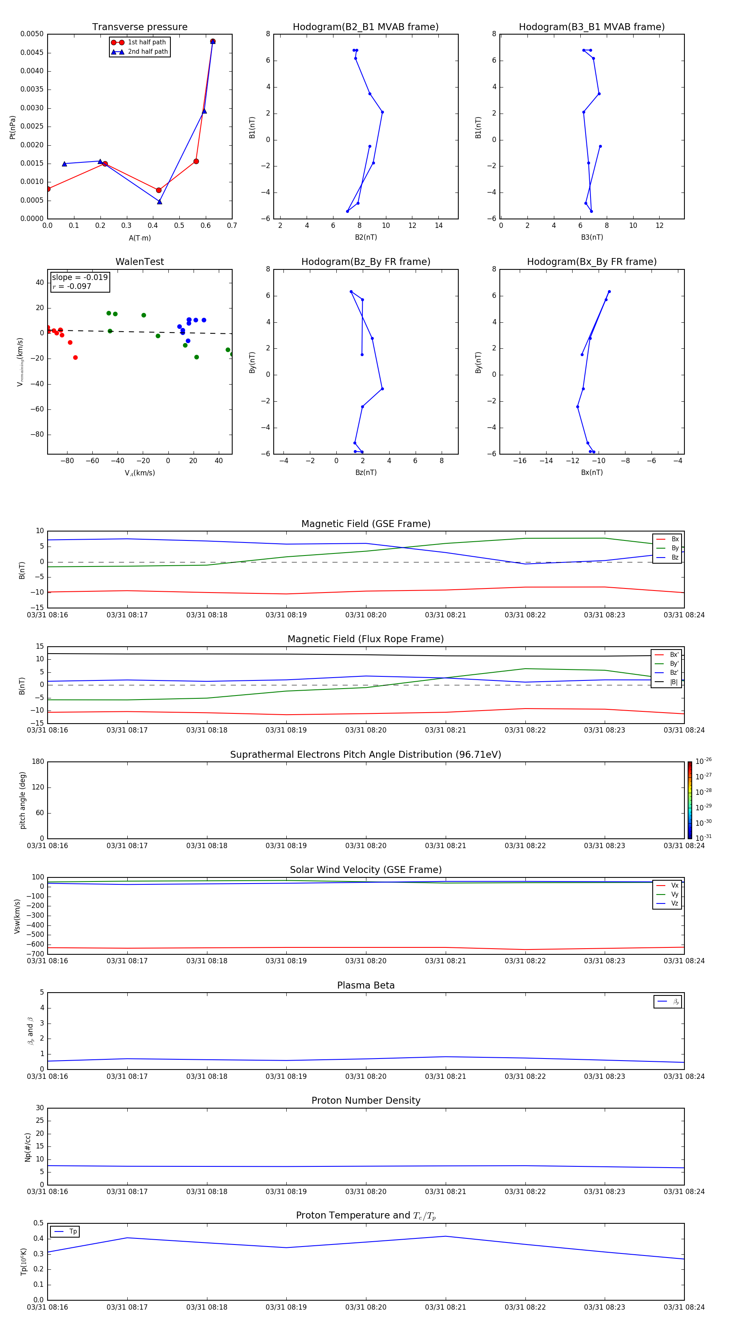
Task: Select the By legend entry in GSE magnetic field
Action: pyautogui.click(x=667, y=549)
